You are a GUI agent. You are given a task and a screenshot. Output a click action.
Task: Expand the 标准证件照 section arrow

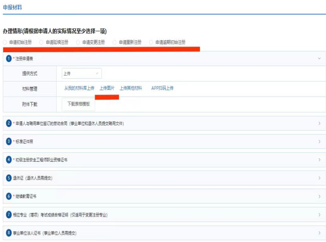point(319,141)
